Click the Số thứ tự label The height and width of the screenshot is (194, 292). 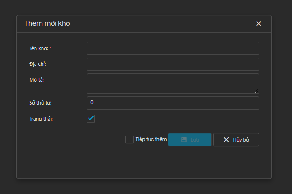click(x=41, y=103)
